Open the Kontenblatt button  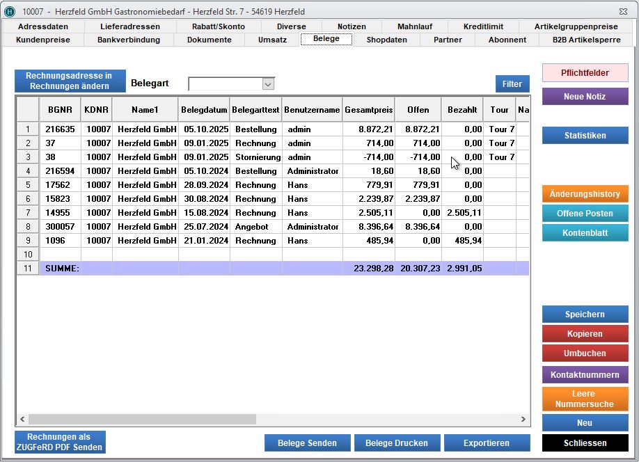tap(585, 233)
